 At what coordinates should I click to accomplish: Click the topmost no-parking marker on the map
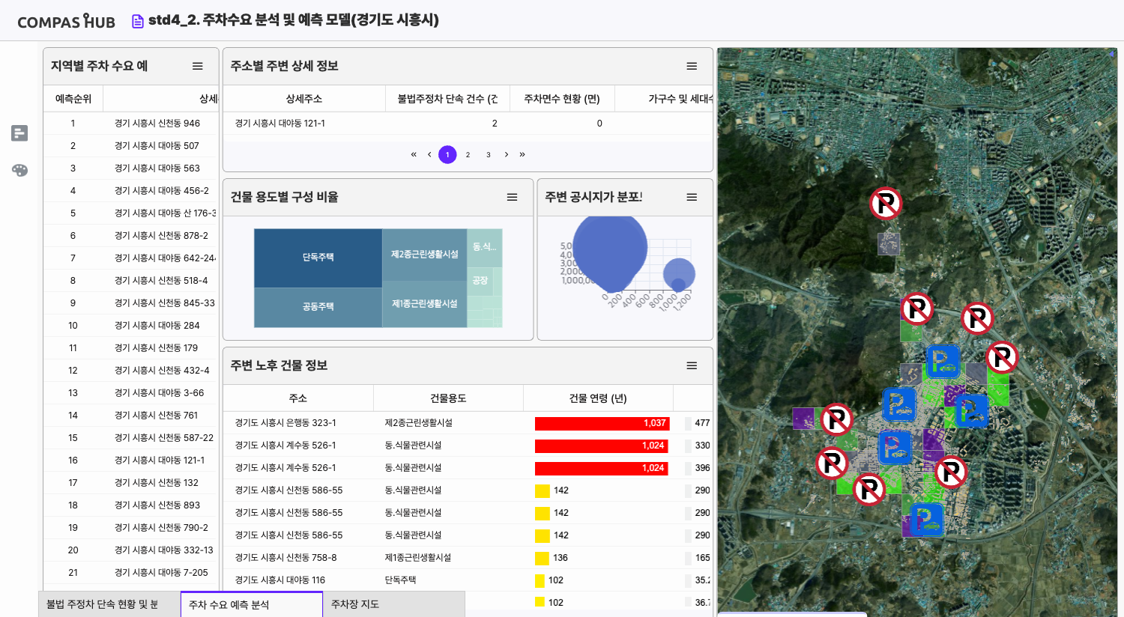[886, 203]
